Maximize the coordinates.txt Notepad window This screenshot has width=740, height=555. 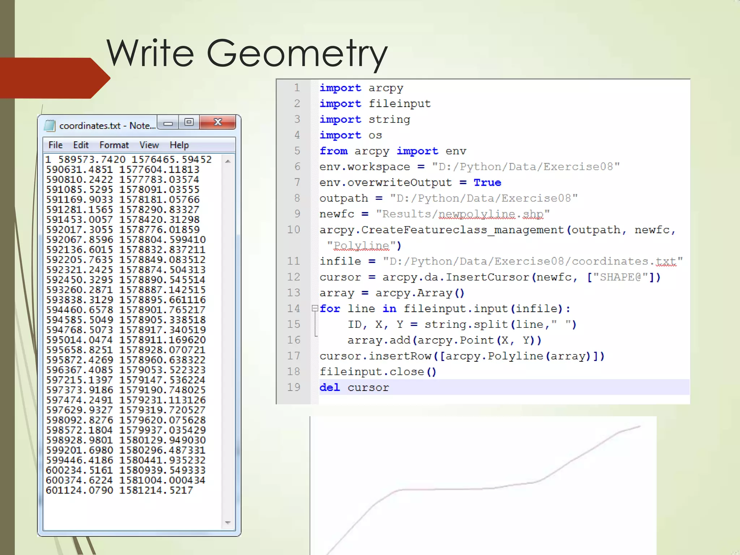tap(189, 122)
